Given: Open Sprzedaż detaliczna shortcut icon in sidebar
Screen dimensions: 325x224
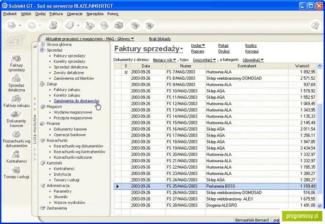Looking at the screenshot, I should [16, 78].
